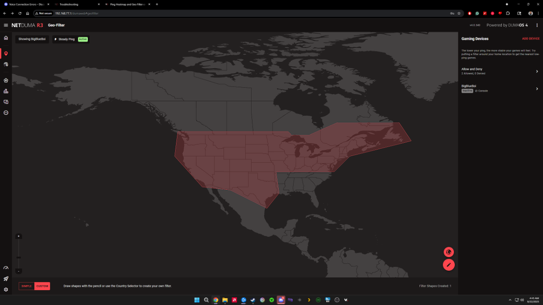
Task: Open the Country Selector globe button
Action: (x=448, y=252)
